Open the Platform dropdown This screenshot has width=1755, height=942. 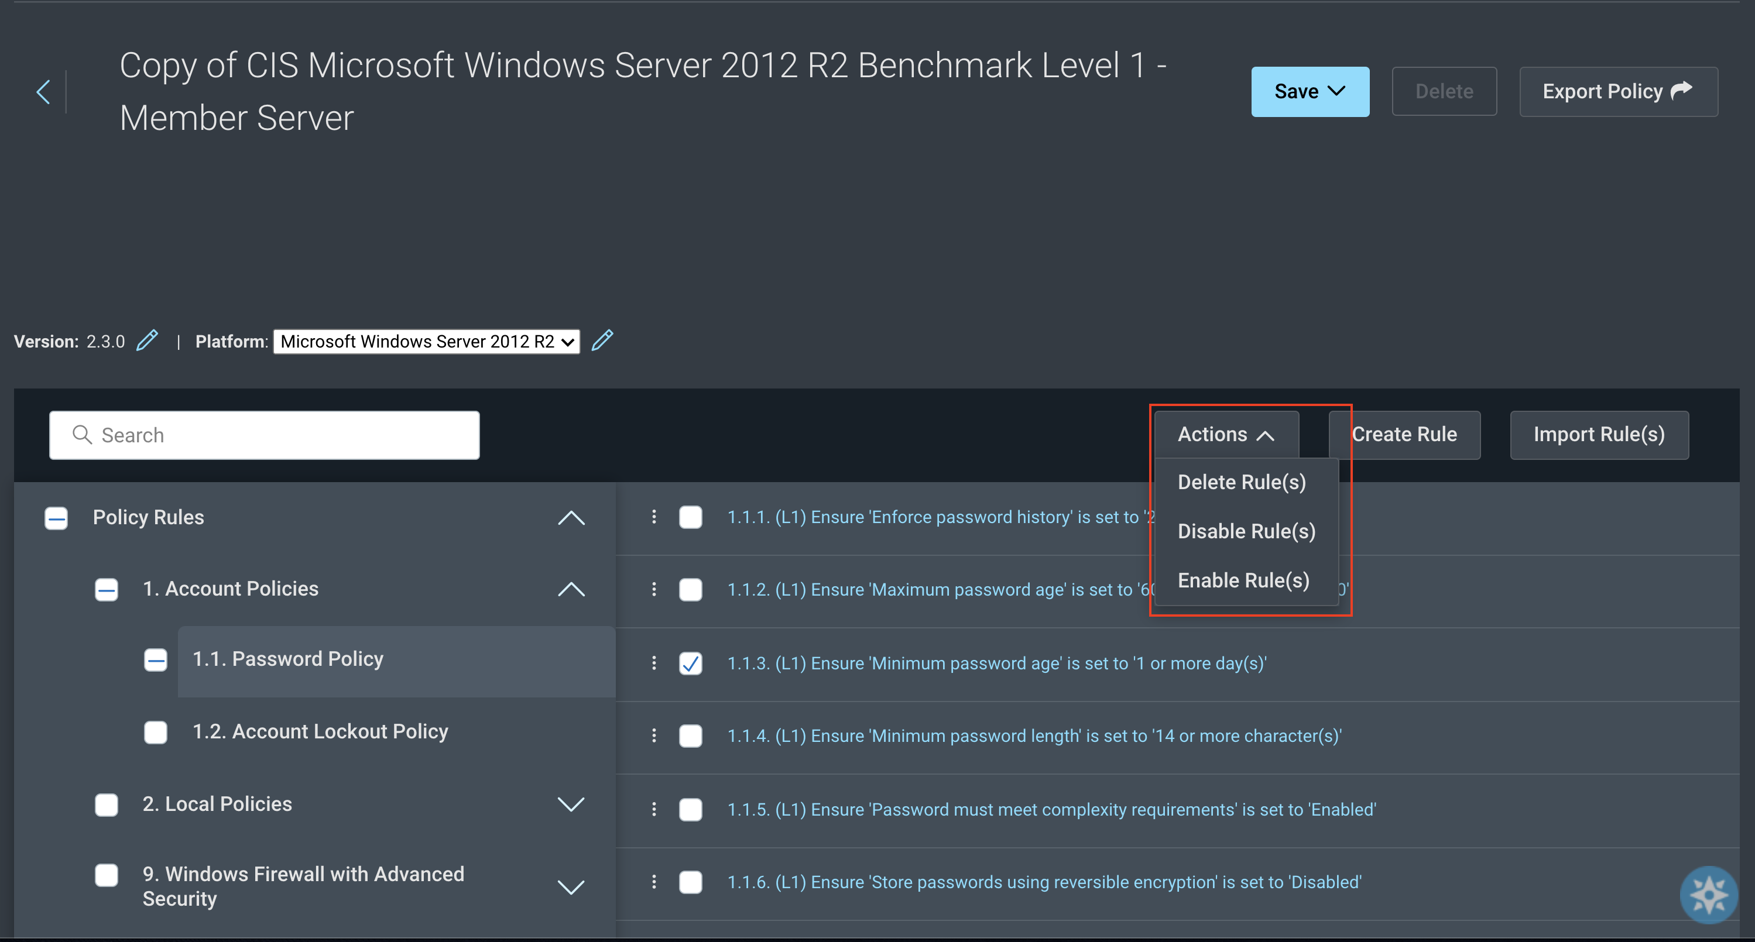[427, 341]
